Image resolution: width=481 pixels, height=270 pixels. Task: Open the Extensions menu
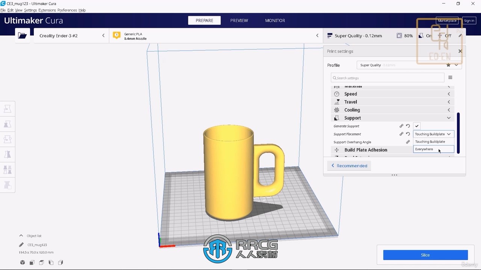(47, 10)
